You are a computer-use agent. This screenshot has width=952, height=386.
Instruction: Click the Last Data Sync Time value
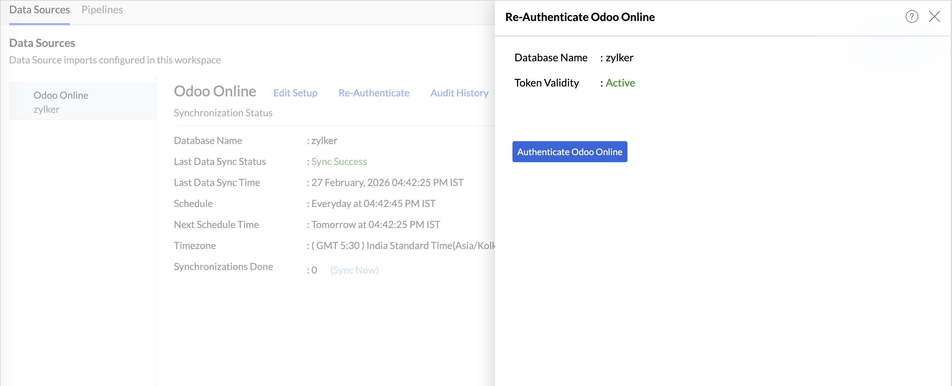tap(387, 182)
